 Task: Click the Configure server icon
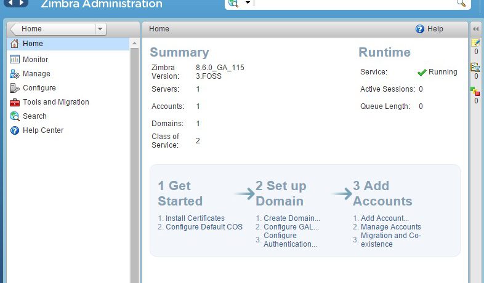(15, 88)
